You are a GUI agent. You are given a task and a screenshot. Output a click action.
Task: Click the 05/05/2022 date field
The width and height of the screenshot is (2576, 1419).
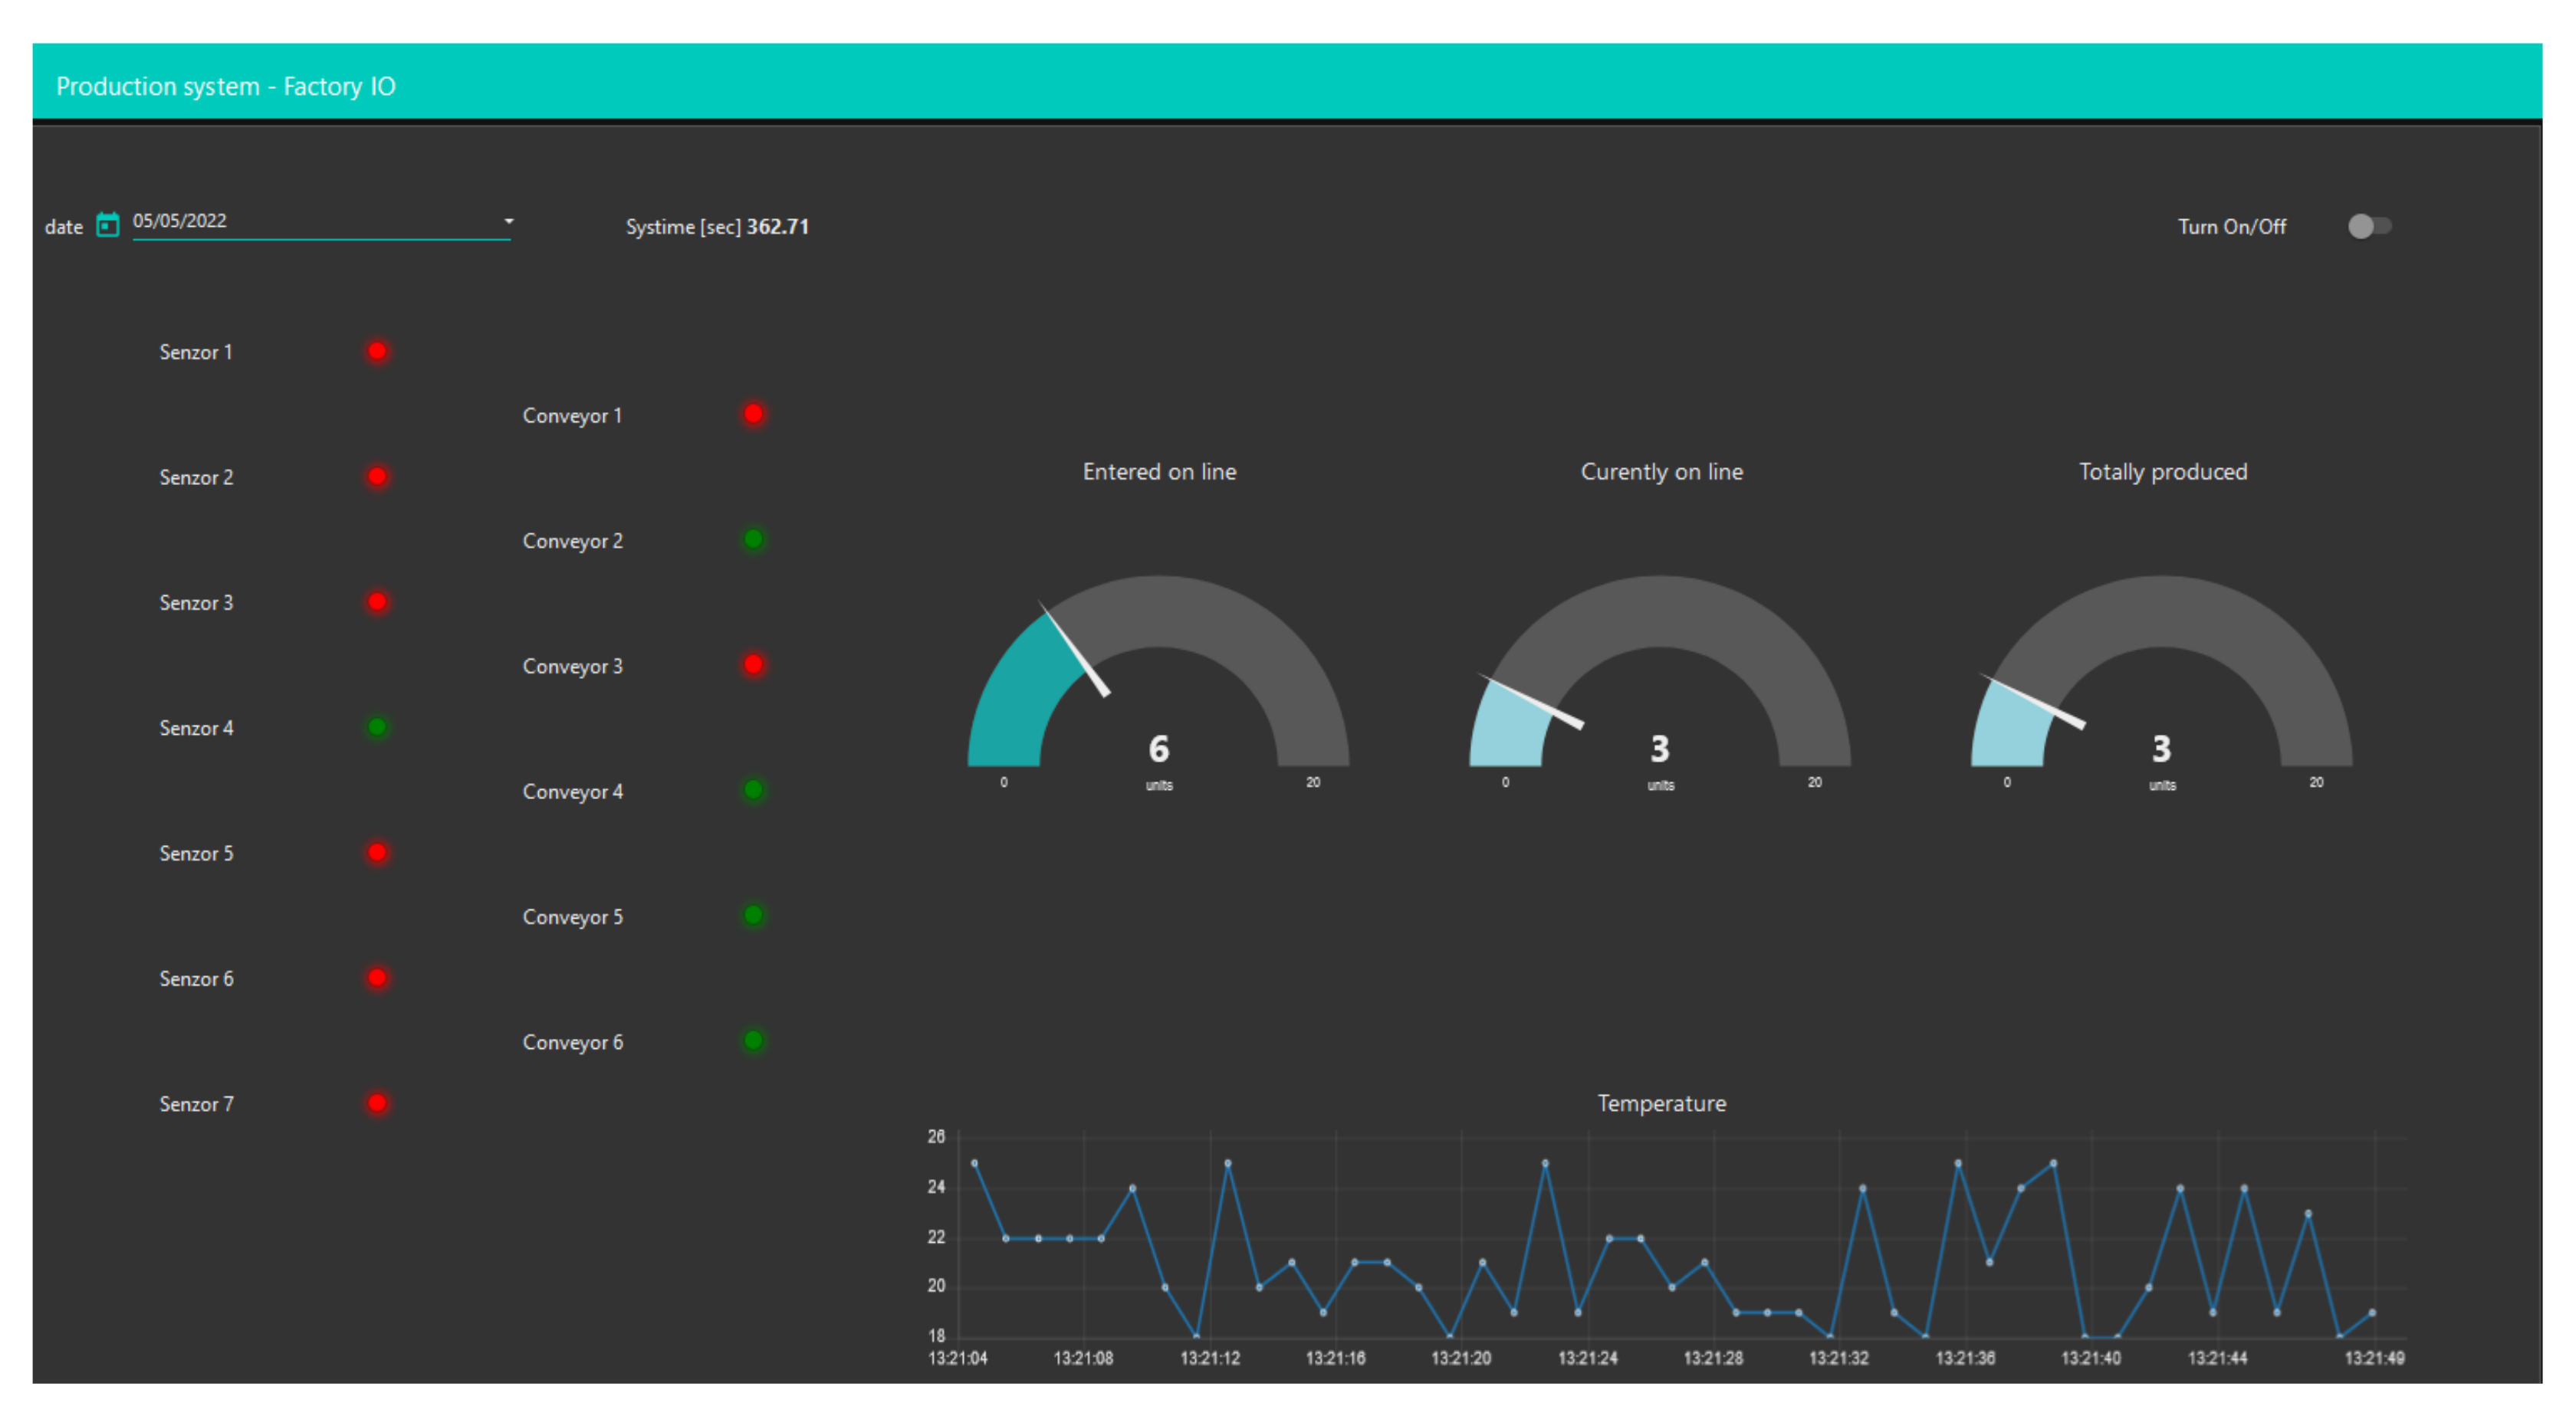[x=300, y=221]
